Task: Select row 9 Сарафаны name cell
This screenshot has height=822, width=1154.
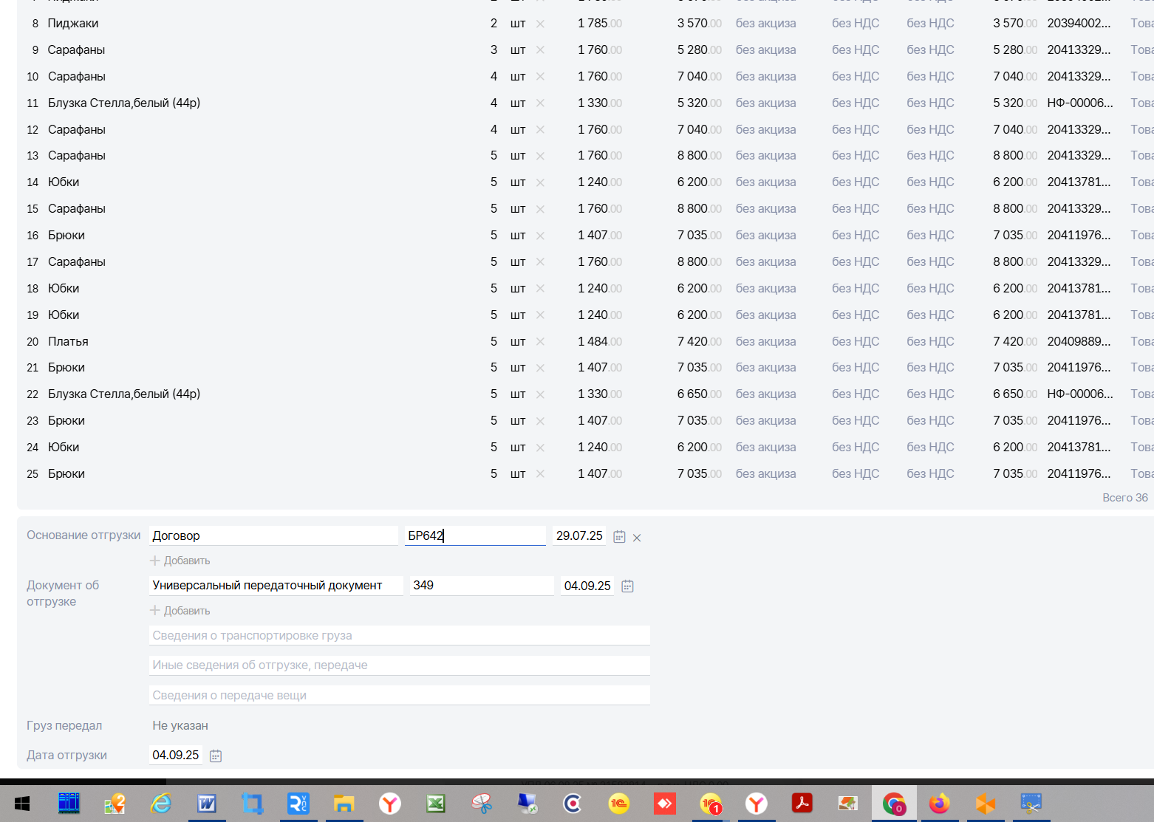Action: [x=77, y=50]
